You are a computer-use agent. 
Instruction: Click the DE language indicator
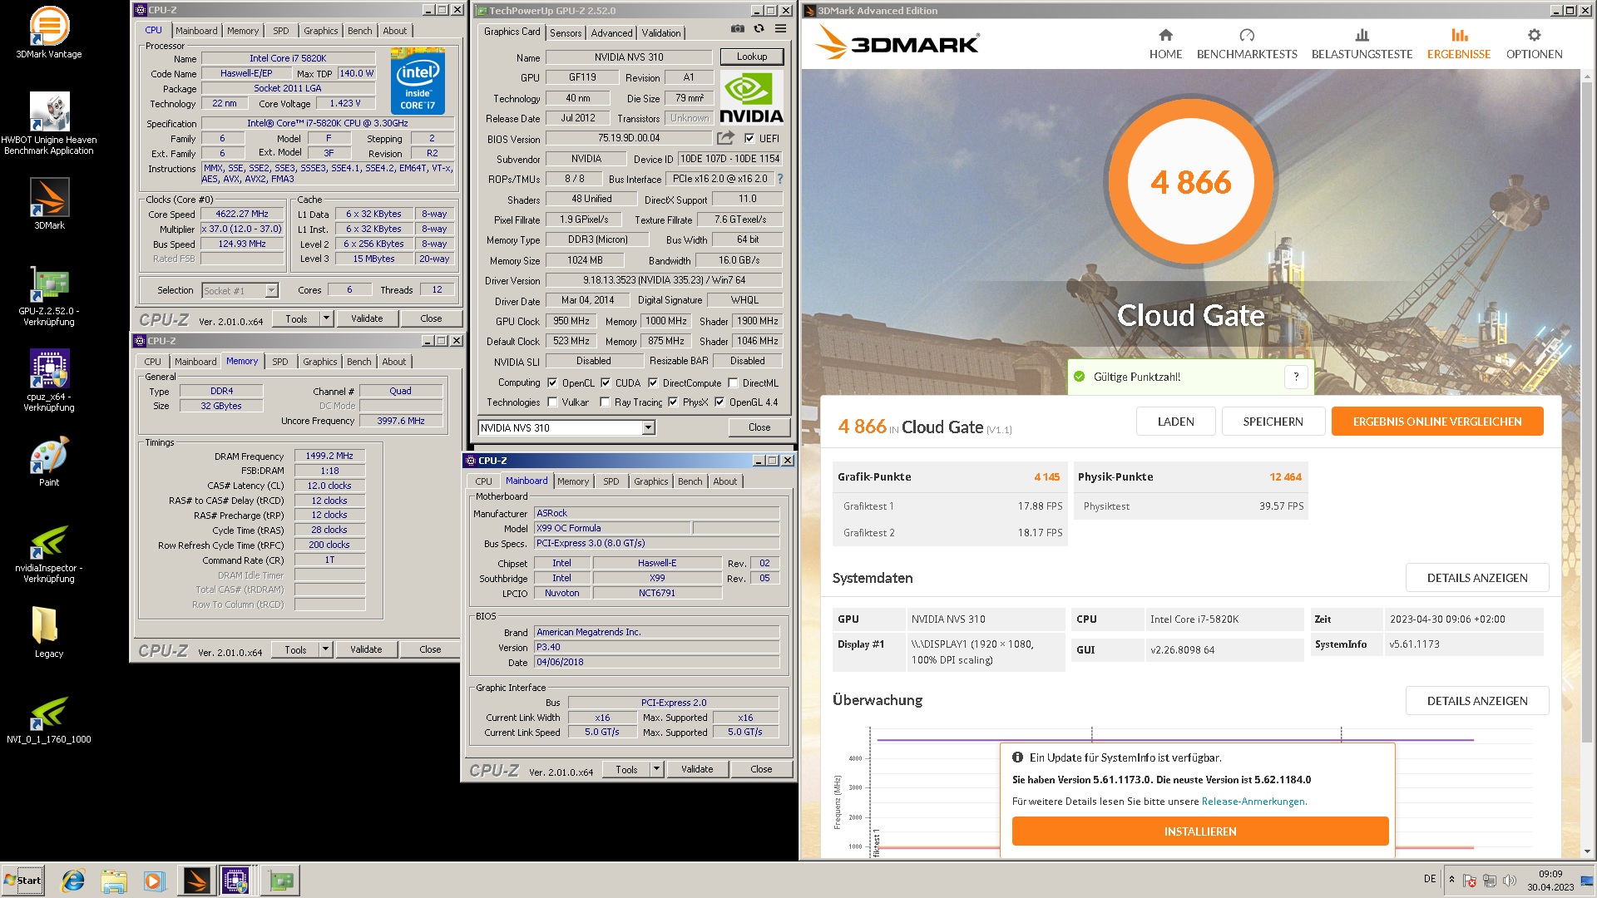1429,879
